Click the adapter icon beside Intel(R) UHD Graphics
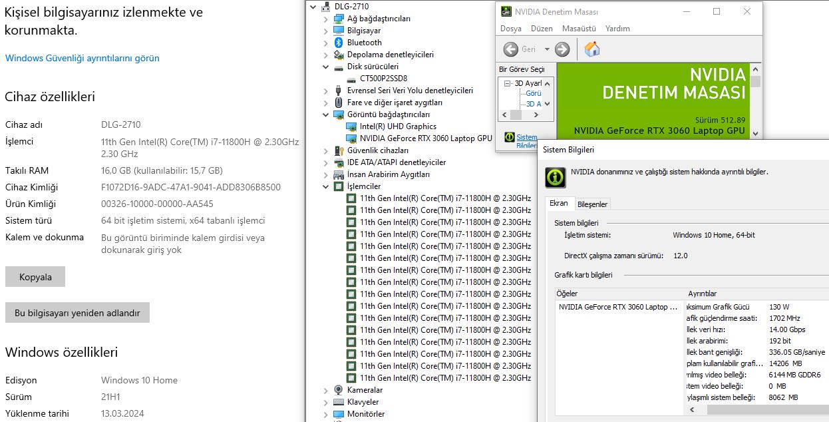829x422 pixels. (351, 126)
